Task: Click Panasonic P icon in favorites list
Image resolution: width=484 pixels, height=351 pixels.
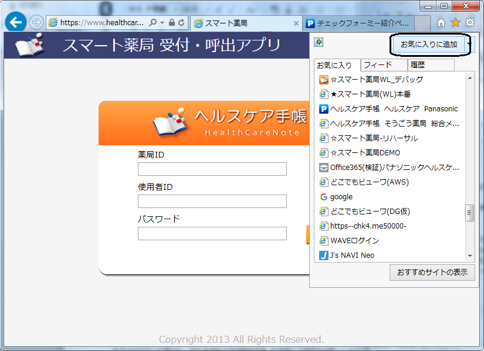Action: (x=323, y=109)
